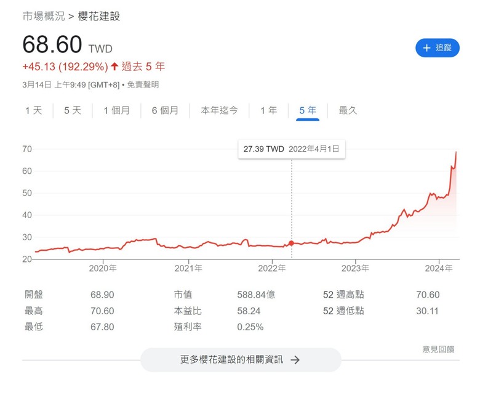Click the 30 y-axis label
This screenshot has width=480, height=395.
[27, 237]
